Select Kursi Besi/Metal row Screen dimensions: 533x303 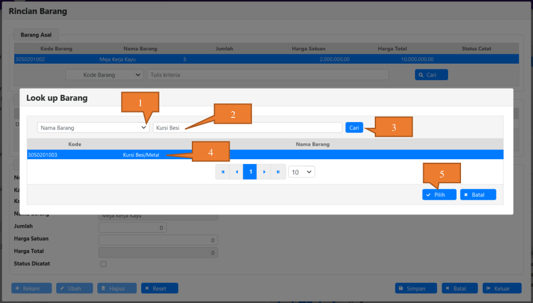pos(264,154)
